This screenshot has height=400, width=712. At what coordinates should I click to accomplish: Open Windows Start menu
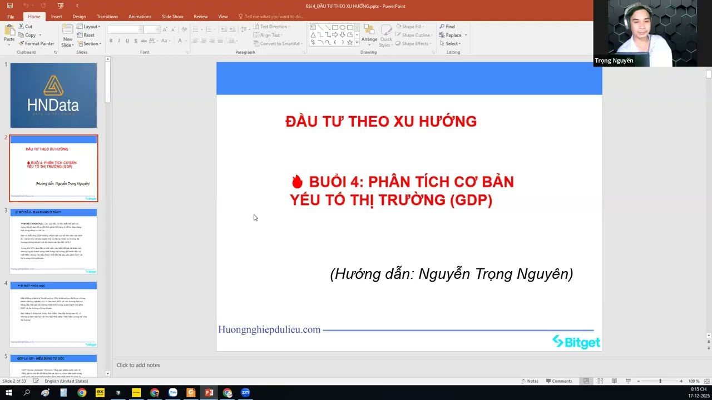pyautogui.click(x=9, y=393)
